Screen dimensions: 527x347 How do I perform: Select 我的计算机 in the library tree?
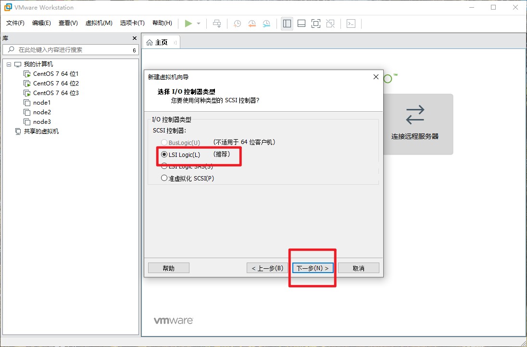[x=38, y=64]
